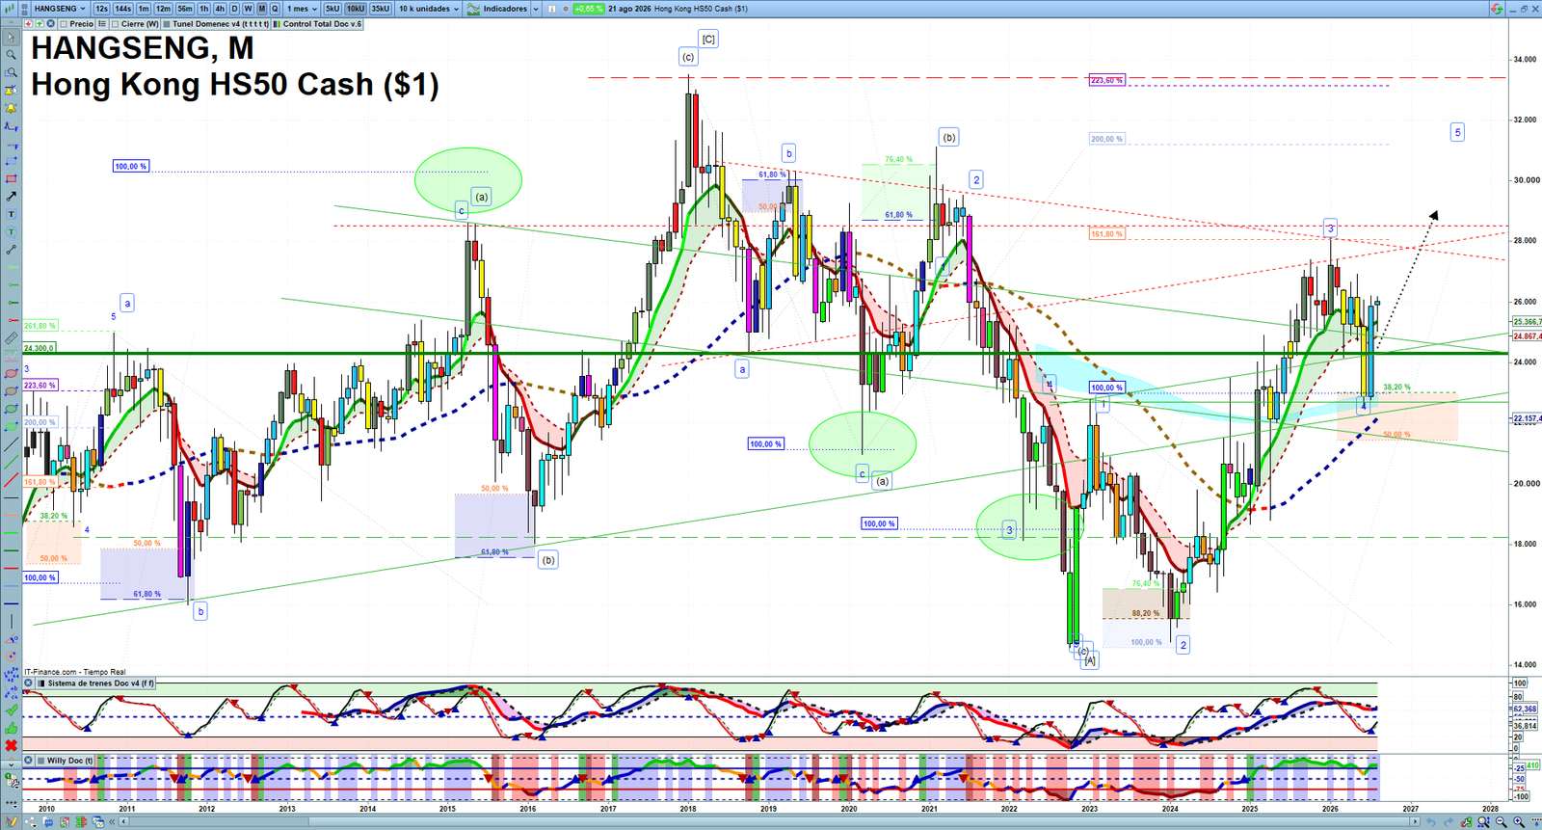The image size is (1542, 830).
Task: Open the HANGSENG instrument dropdown
Action: point(59,9)
